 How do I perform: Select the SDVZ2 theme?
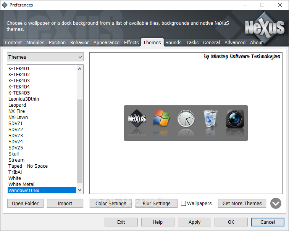pos(42,129)
